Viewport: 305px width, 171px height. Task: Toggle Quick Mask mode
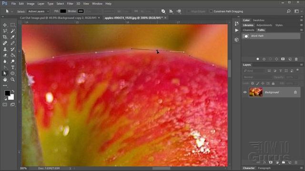tap(5, 104)
